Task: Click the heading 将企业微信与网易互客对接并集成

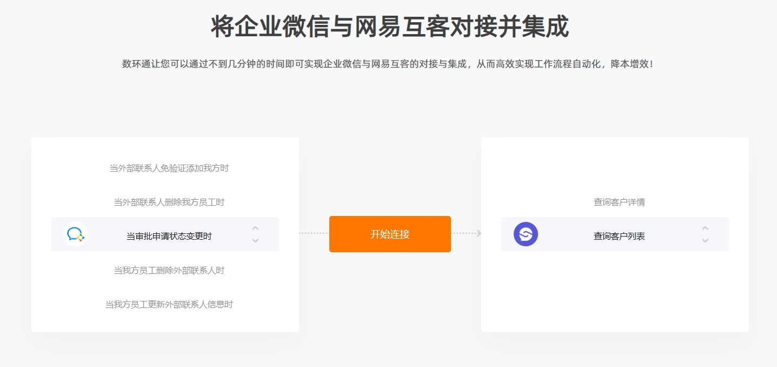Action: [389, 27]
